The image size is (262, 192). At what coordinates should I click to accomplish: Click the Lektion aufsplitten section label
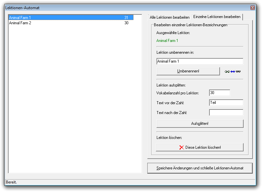(x=171, y=85)
